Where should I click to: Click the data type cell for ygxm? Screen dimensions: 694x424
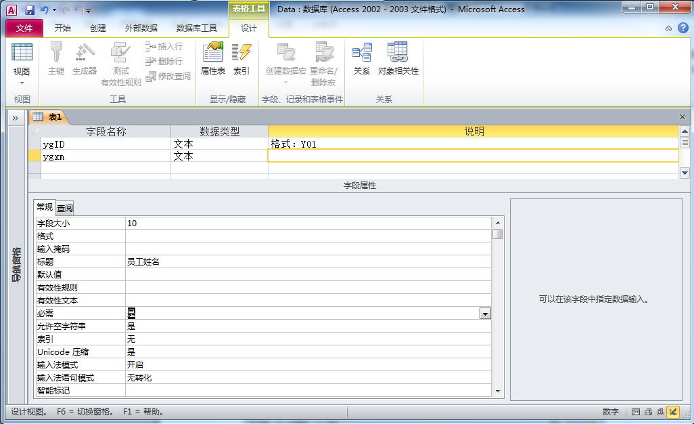click(x=220, y=156)
